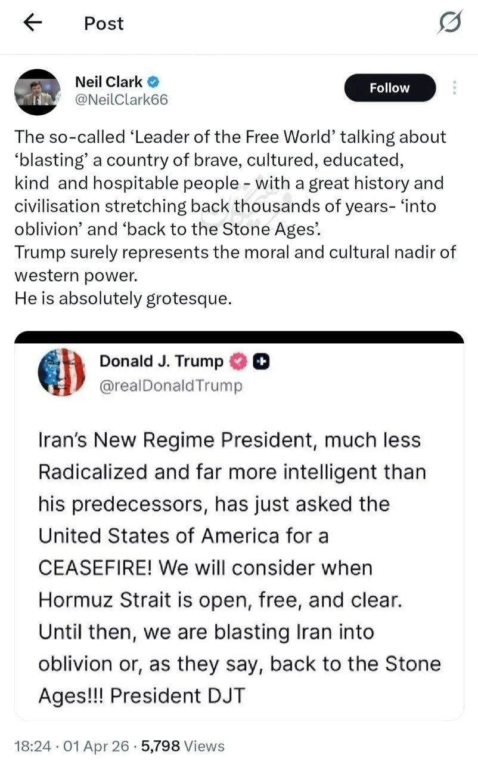This screenshot has width=478, height=764.
Task: Tap the "Trump surely represents" sentence
Action: 235,252
